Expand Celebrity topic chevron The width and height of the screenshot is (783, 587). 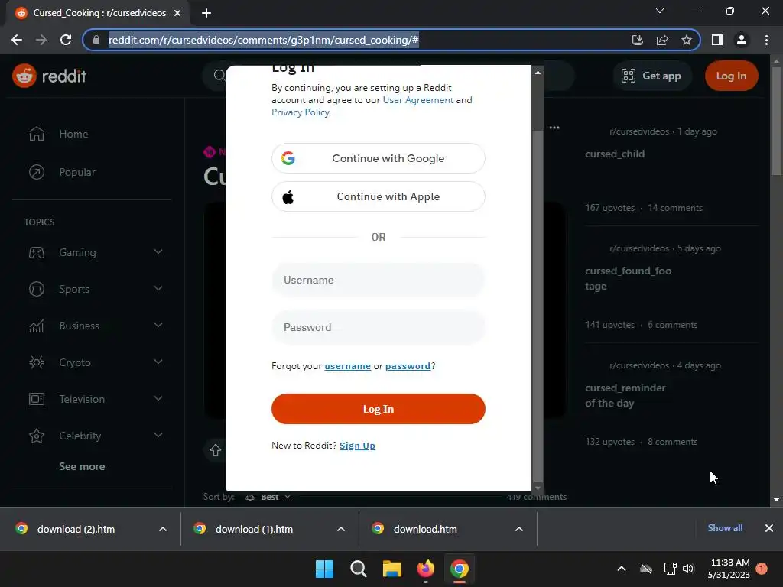(158, 435)
